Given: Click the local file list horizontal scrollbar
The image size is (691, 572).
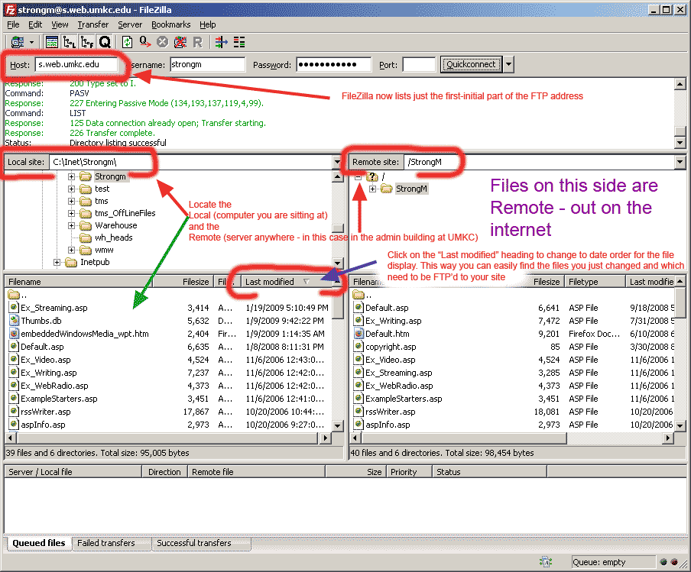Looking at the screenshot, I should click(168, 438).
